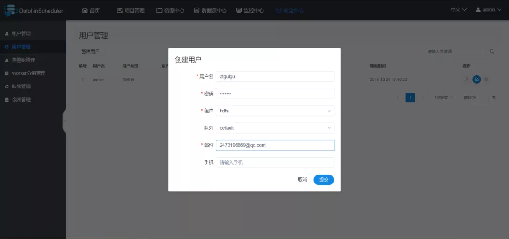Click the 2018-10-24 17:40:22 update time cell
This screenshot has height=239, width=509.
click(x=388, y=80)
